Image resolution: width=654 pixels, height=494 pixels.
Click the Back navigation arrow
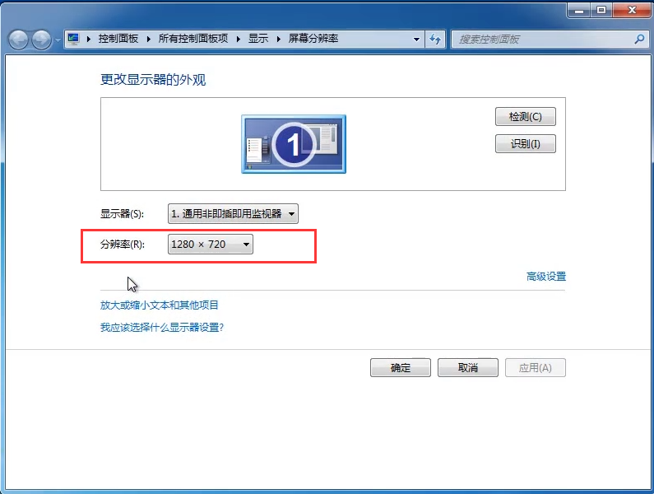pos(18,40)
